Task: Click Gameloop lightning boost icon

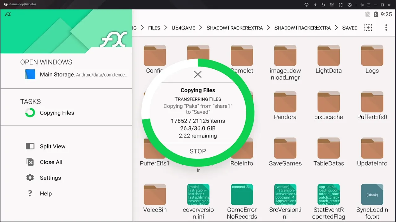Action: tap(315, 5)
